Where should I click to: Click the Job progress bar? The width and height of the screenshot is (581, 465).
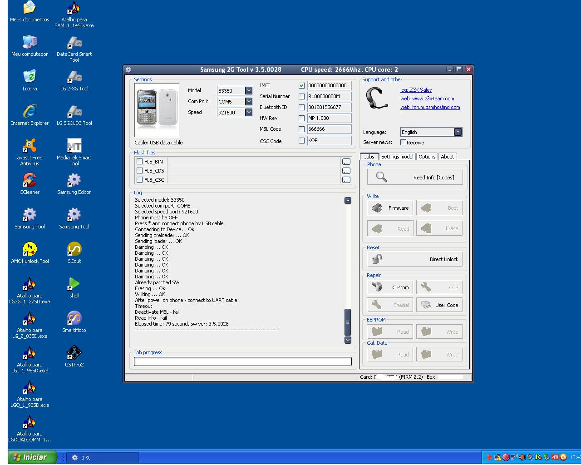pos(243,361)
